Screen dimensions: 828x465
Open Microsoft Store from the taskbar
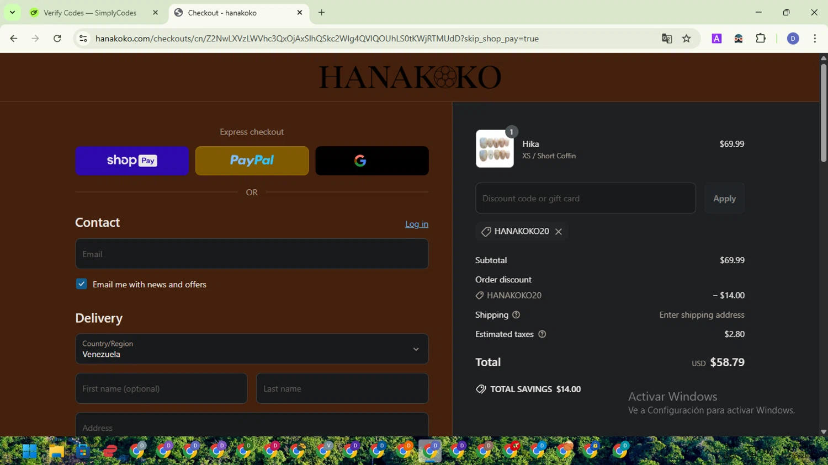pos(83,451)
